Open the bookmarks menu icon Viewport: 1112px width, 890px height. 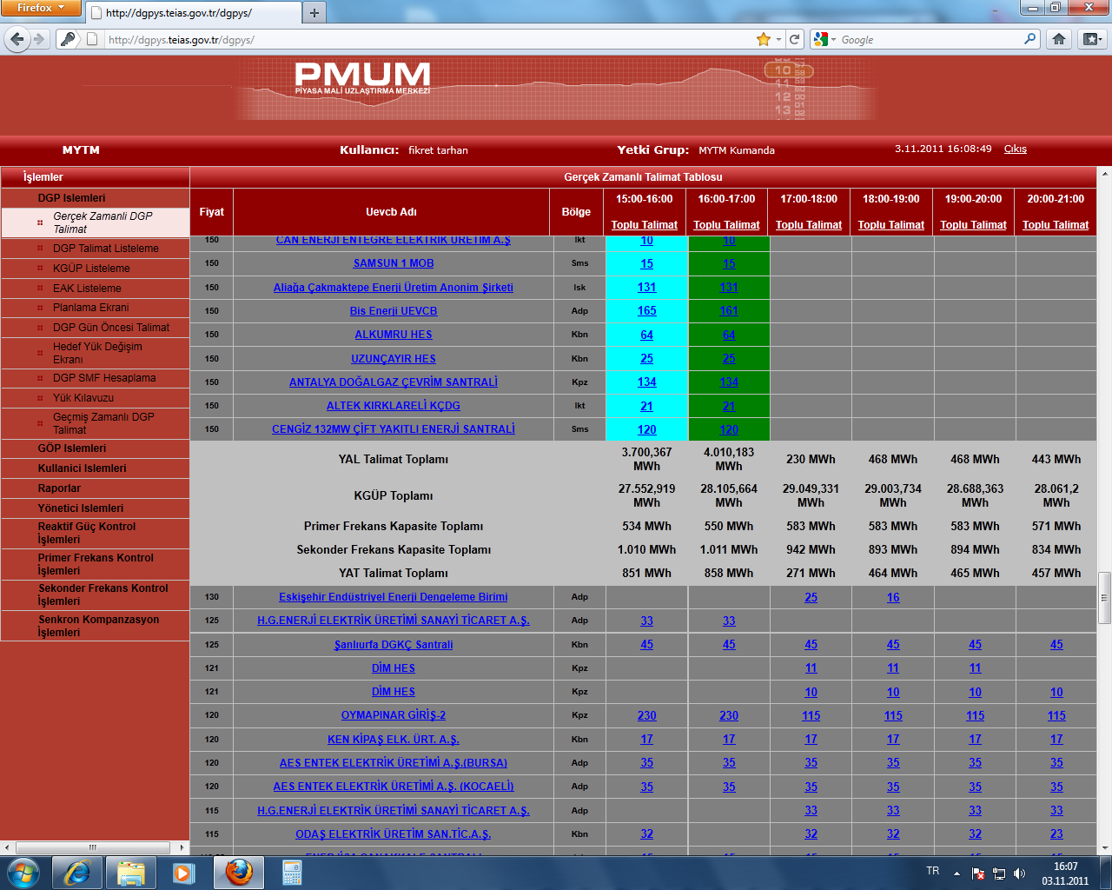(x=1092, y=39)
